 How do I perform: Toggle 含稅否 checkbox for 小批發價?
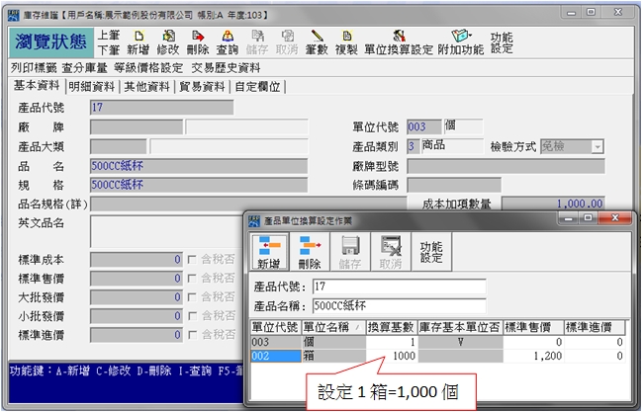193,316
